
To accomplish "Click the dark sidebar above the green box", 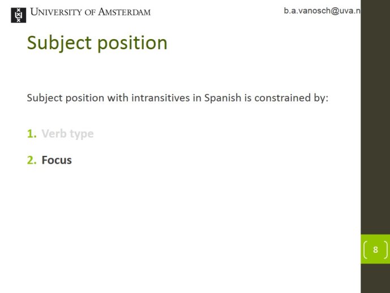I will [x=375, y=117].
